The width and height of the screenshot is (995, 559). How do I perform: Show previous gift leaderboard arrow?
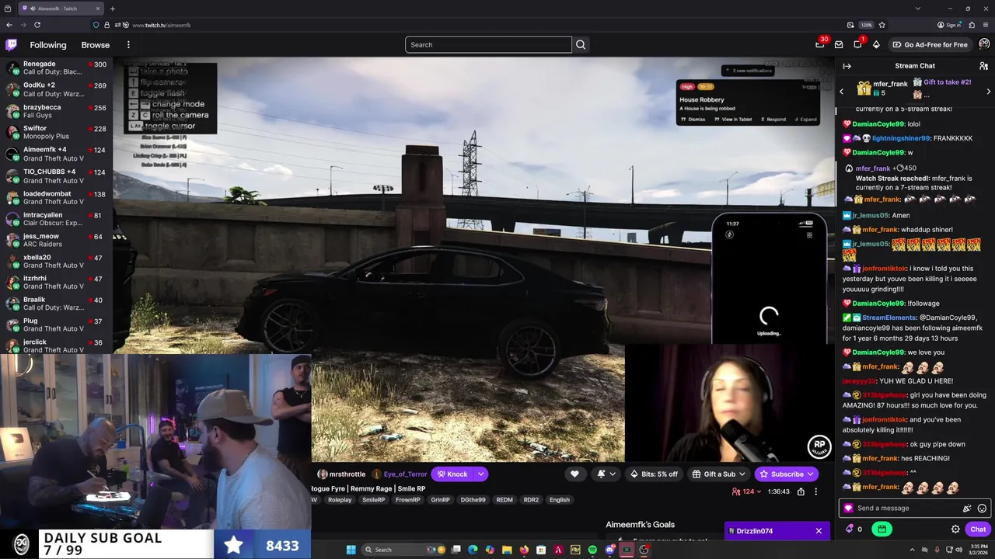coord(841,91)
